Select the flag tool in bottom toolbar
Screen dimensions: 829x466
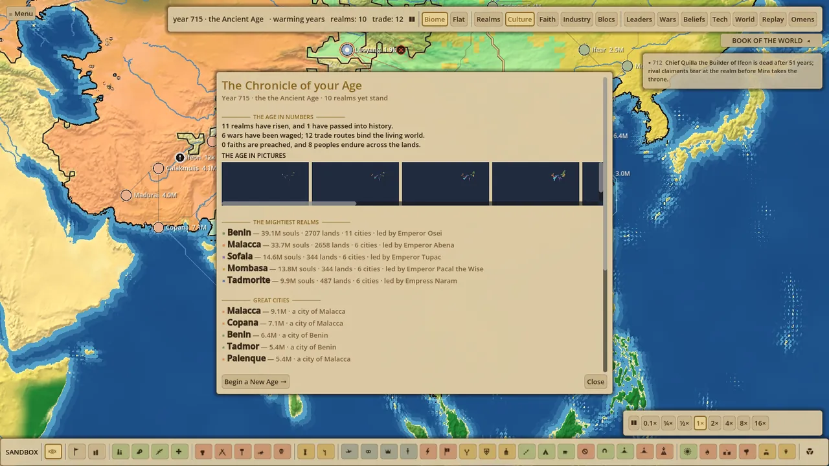pos(76,452)
